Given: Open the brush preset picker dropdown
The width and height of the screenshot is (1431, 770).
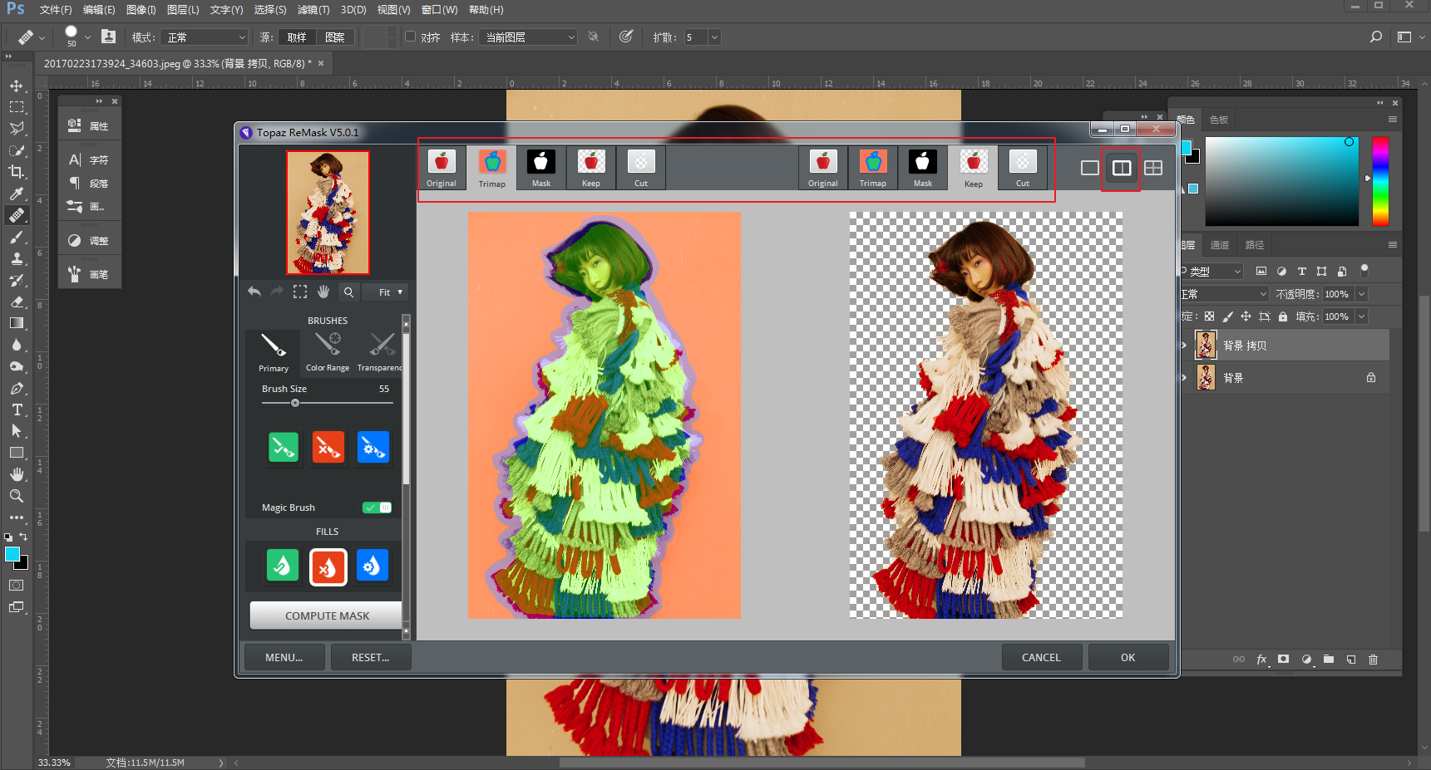Looking at the screenshot, I should [x=87, y=37].
